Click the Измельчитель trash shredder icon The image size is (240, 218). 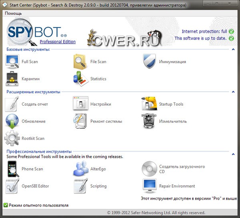click(x=149, y=121)
